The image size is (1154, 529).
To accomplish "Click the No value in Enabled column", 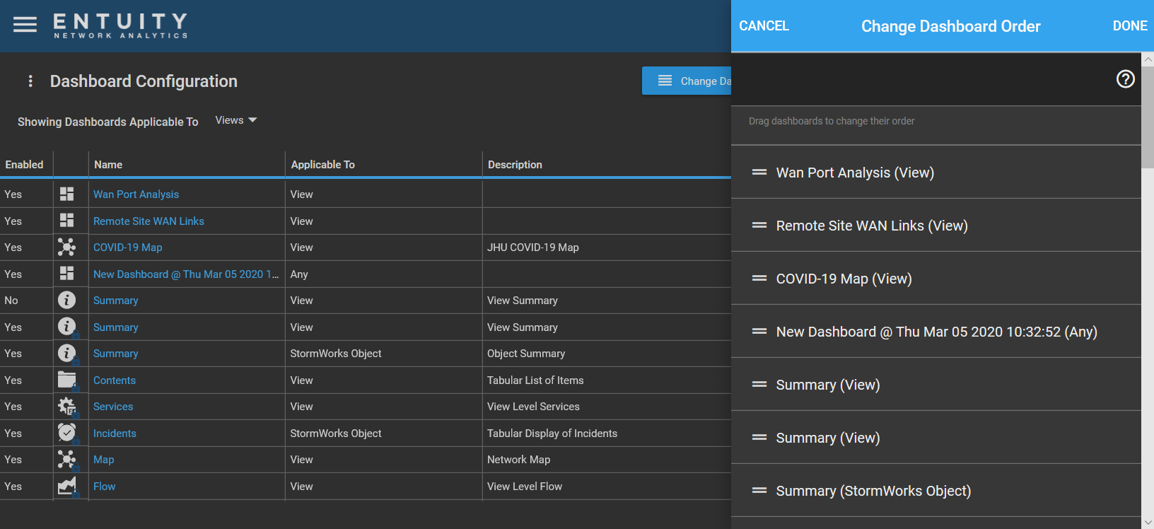I will [11, 300].
